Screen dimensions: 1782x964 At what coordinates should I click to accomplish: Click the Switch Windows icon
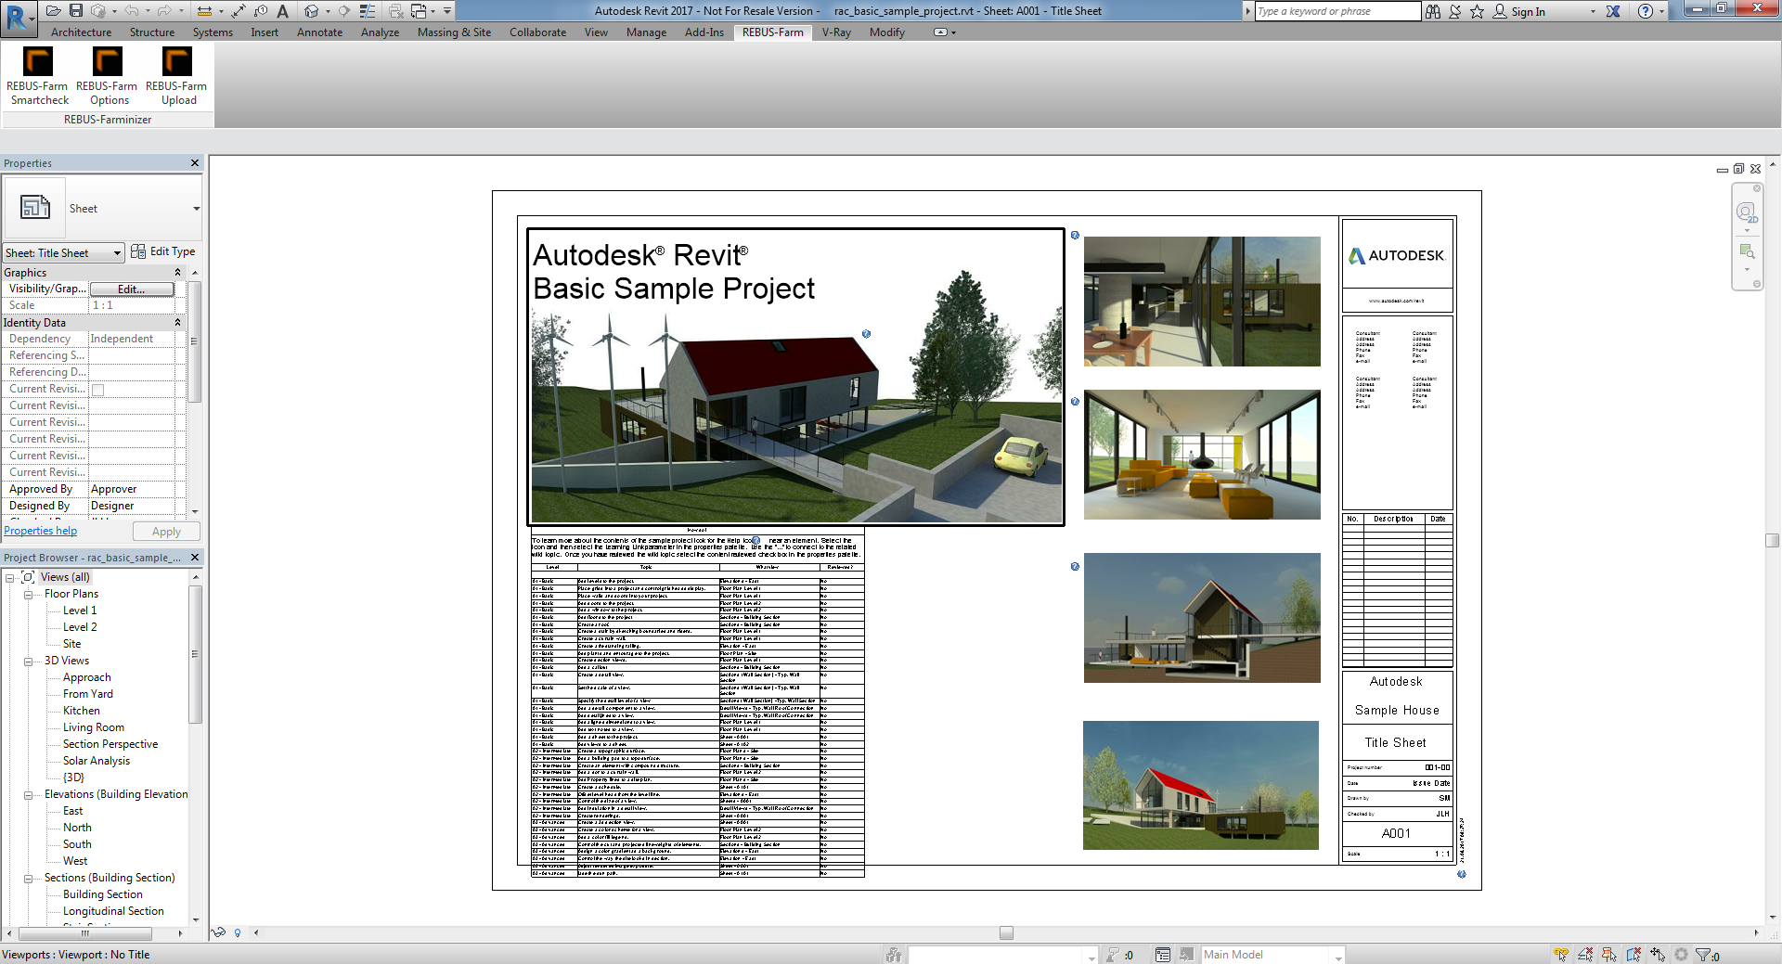(x=419, y=11)
